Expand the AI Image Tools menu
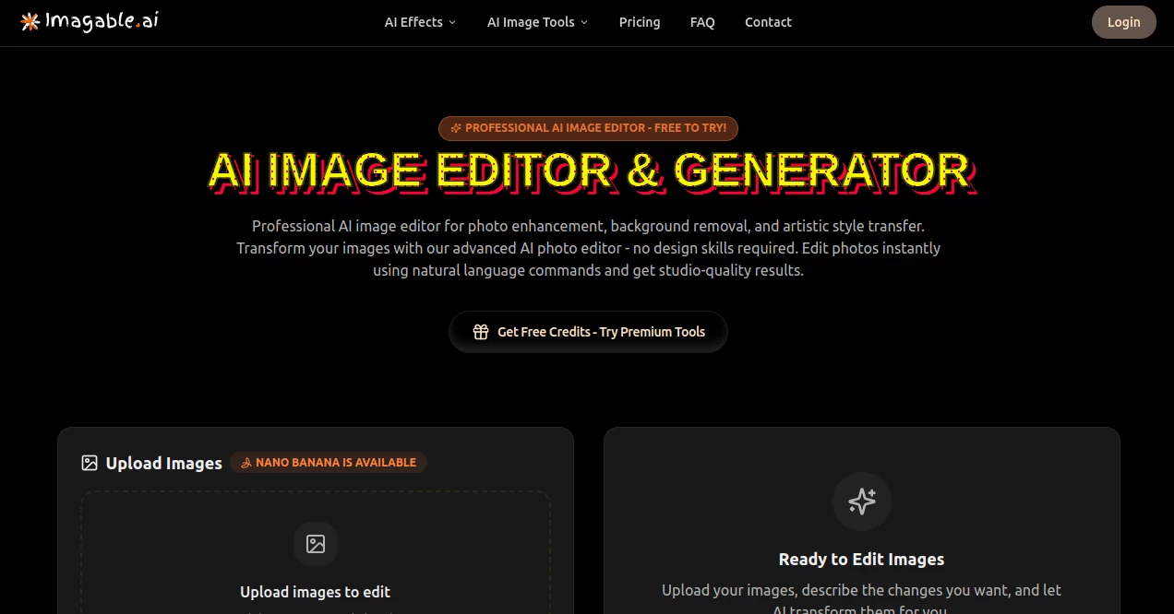1174x614 pixels. [x=537, y=22]
